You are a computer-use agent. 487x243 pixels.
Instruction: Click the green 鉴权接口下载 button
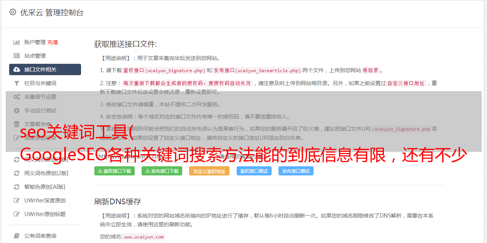pyautogui.click(x=115, y=171)
